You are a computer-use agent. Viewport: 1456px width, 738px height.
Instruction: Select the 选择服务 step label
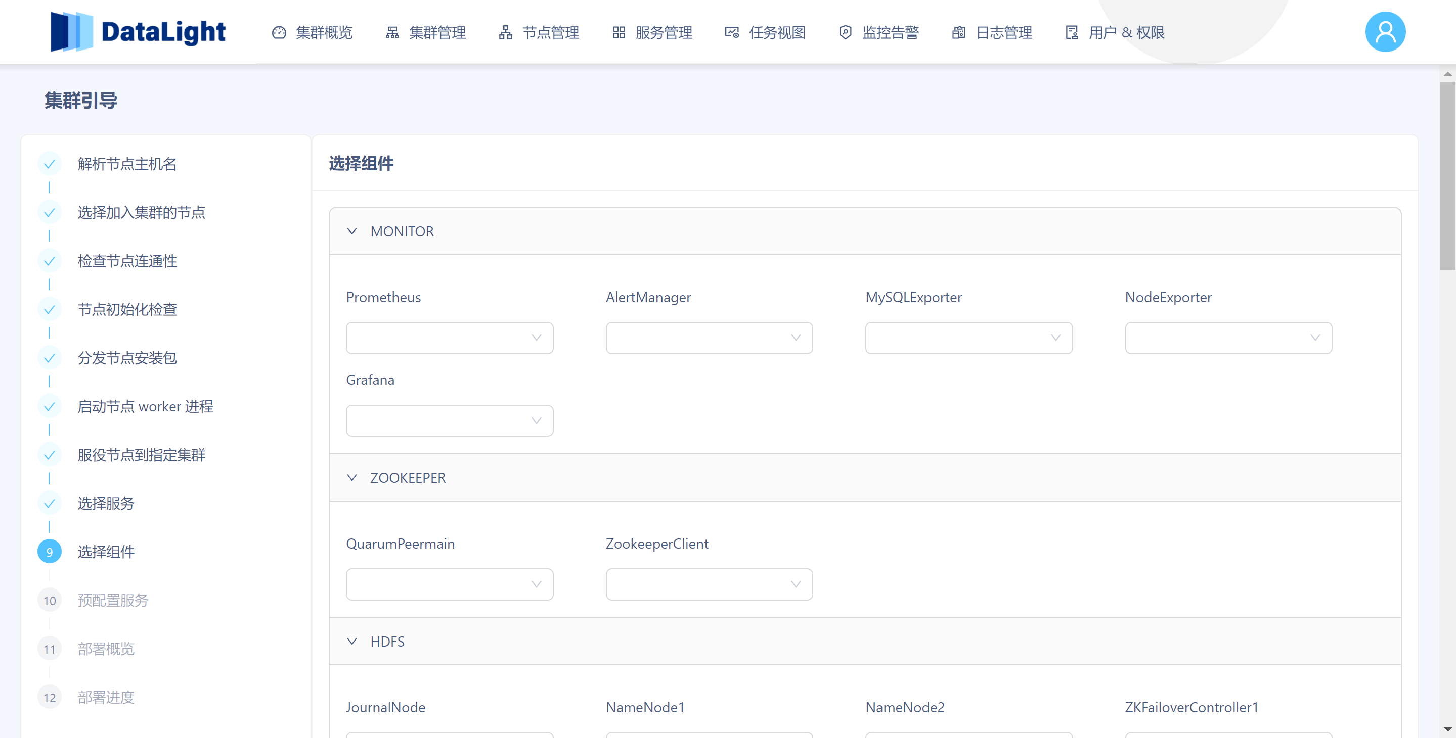(x=106, y=504)
